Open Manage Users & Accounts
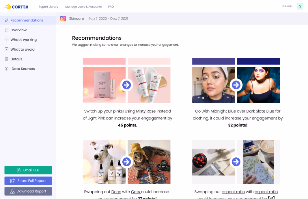Screen dimensions: 308x199 (x=83, y=7)
